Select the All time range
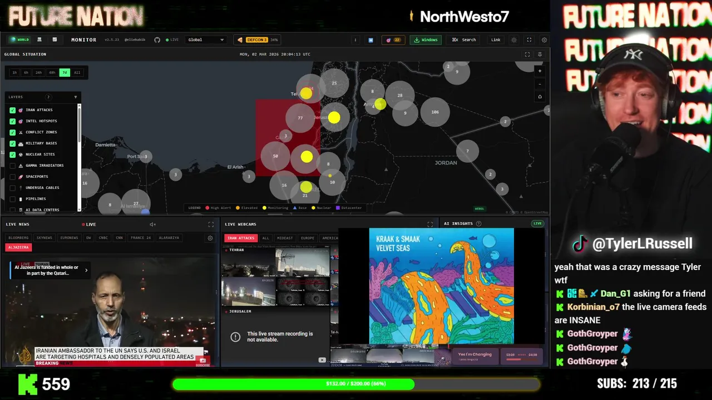The width and height of the screenshot is (712, 400). click(77, 72)
